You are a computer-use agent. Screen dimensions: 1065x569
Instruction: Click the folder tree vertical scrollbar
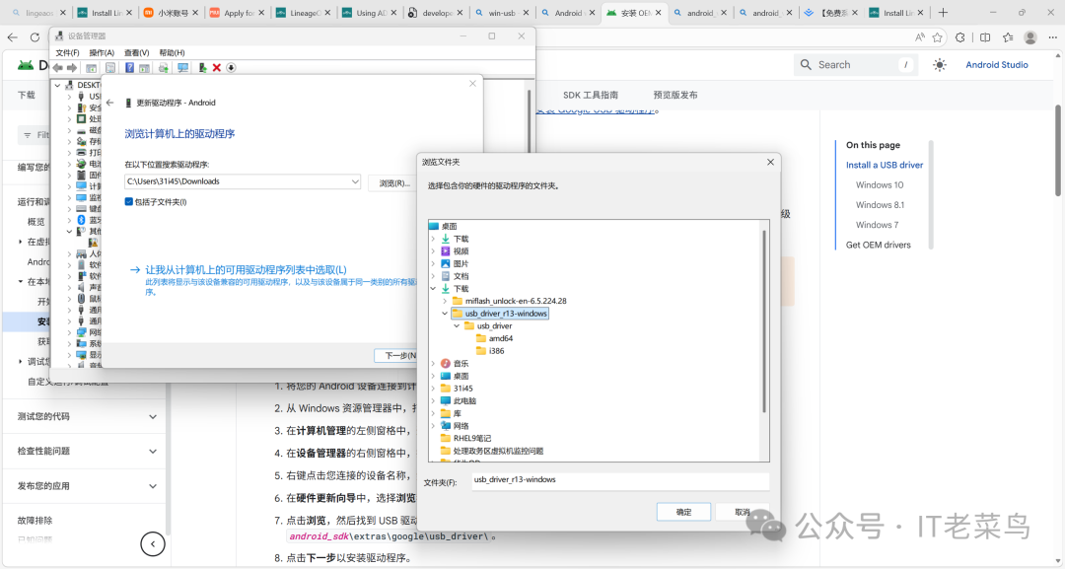[764, 321]
